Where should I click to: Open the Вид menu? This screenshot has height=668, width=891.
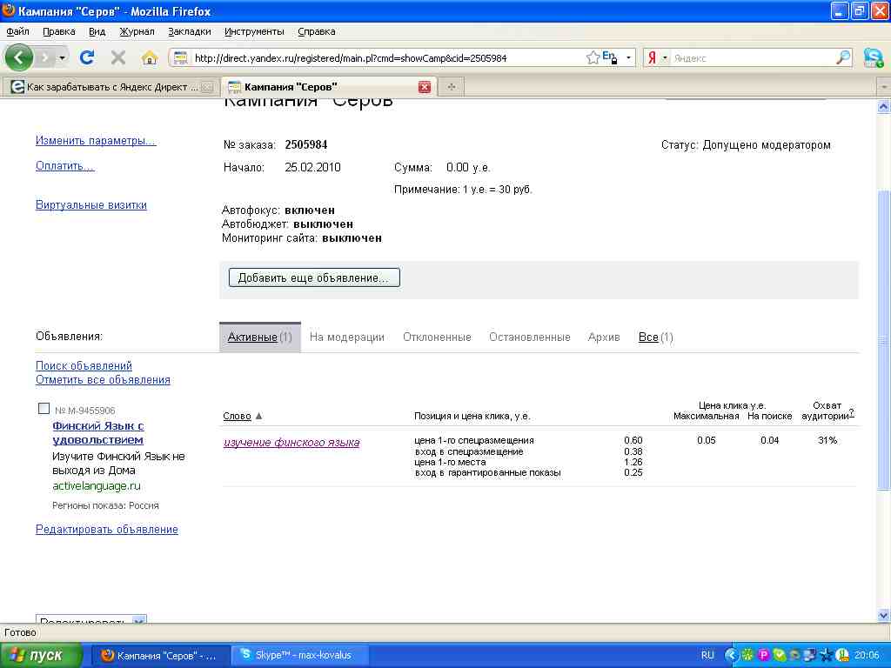coord(97,32)
